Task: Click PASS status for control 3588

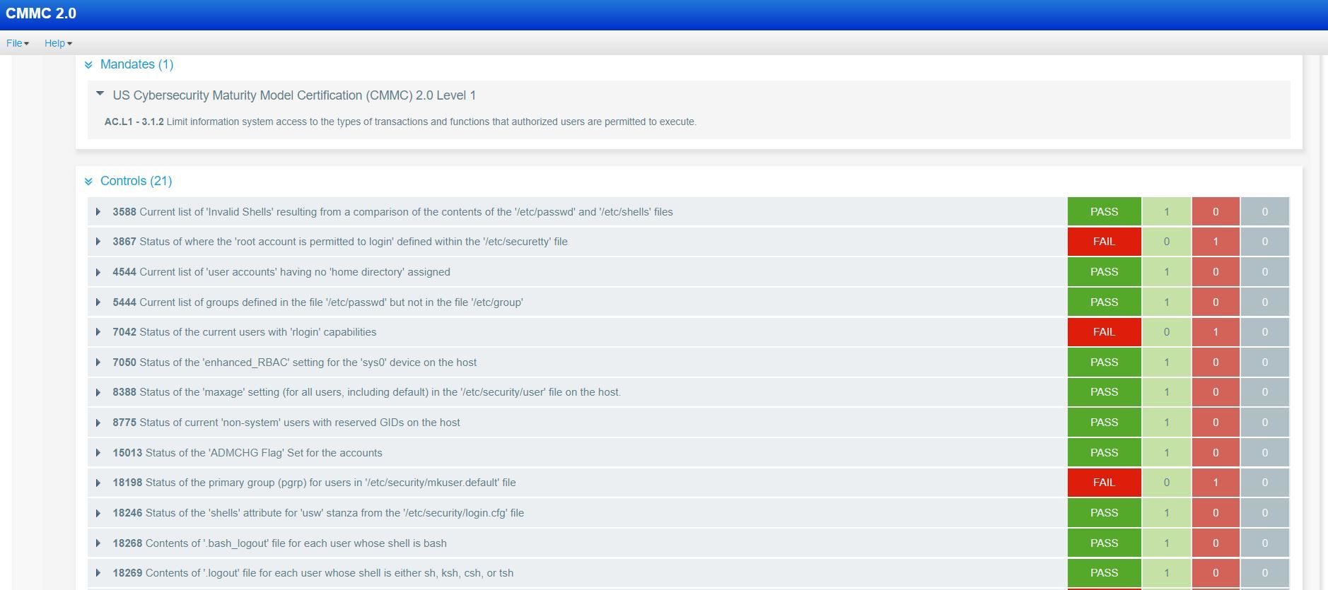Action: pos(1104,212)
